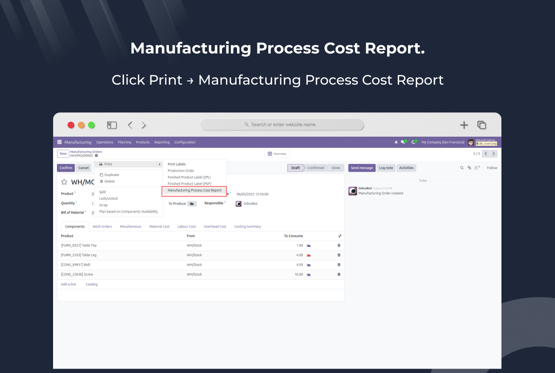Switch to the Material Cost tab
555x373 pixels.
click(x=159, y=227)
